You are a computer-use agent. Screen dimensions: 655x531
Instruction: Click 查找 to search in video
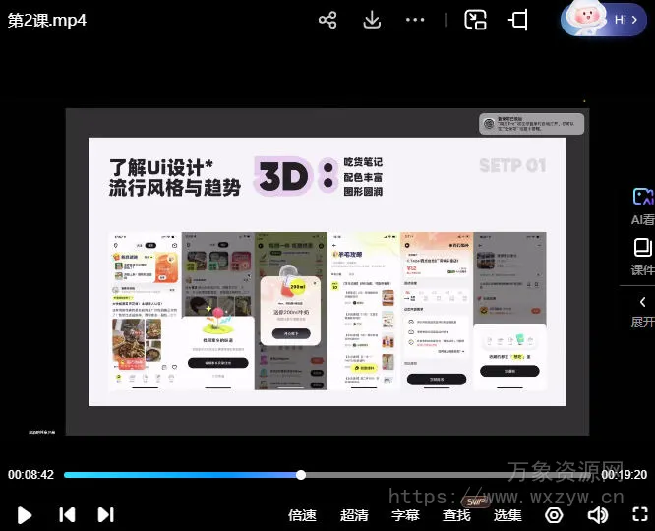click(x=456, y=514)
